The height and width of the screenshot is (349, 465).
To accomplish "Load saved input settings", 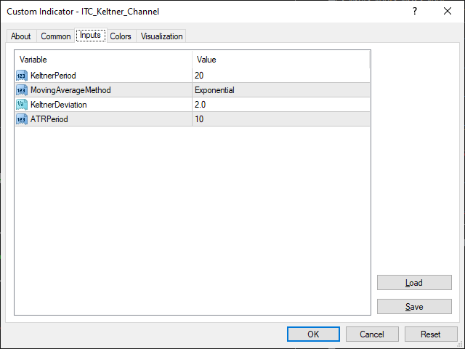I will [x=414, y=283].
